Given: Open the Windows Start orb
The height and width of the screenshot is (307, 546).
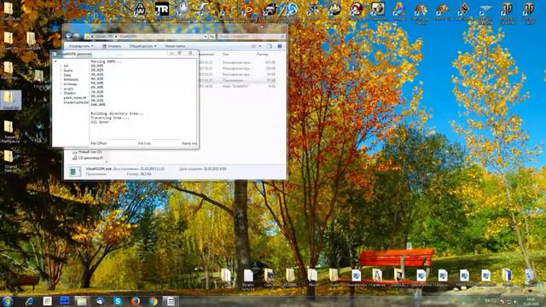Looking at the screenshot, I should pyautogui.click(x=7, y=301).
